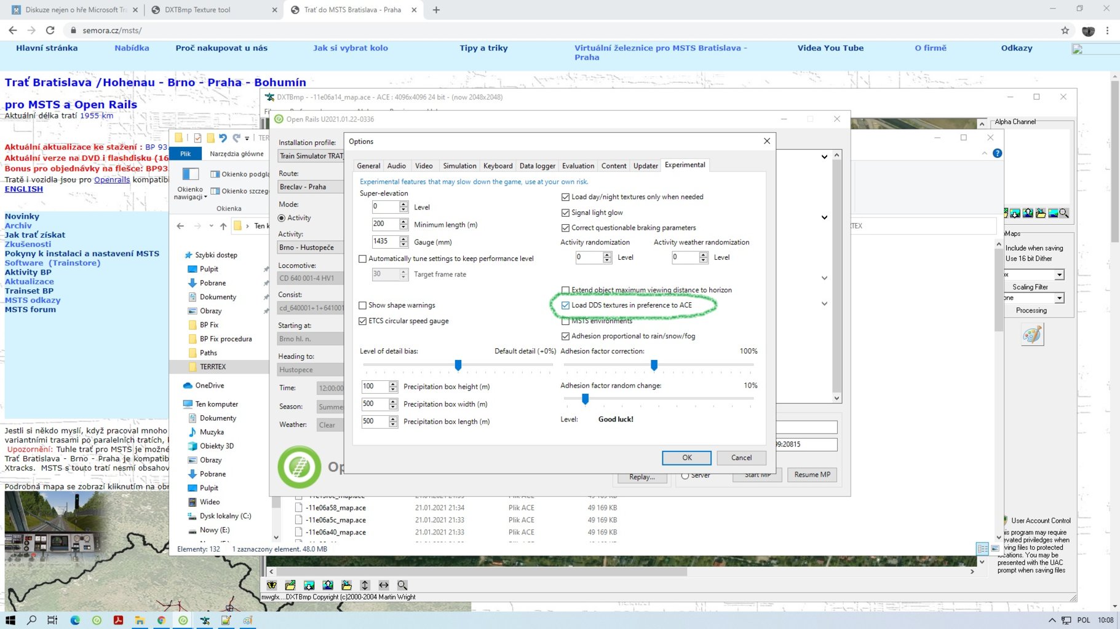
Task: Open a new Chrome tab
Action: (x=436, y=10)
